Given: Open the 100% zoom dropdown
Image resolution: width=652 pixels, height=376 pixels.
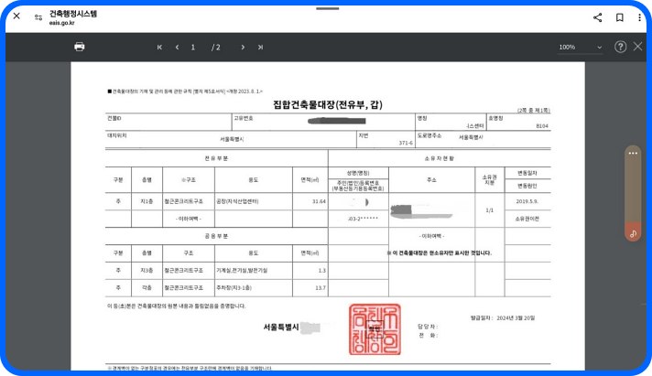Looking at the screenshot, I should pos(580,48).
